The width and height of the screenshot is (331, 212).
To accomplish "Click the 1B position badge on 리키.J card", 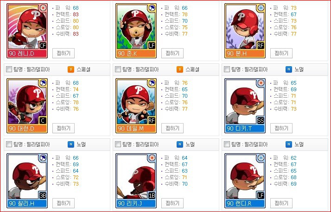I will pyautogui.click(x=152, y=195).
